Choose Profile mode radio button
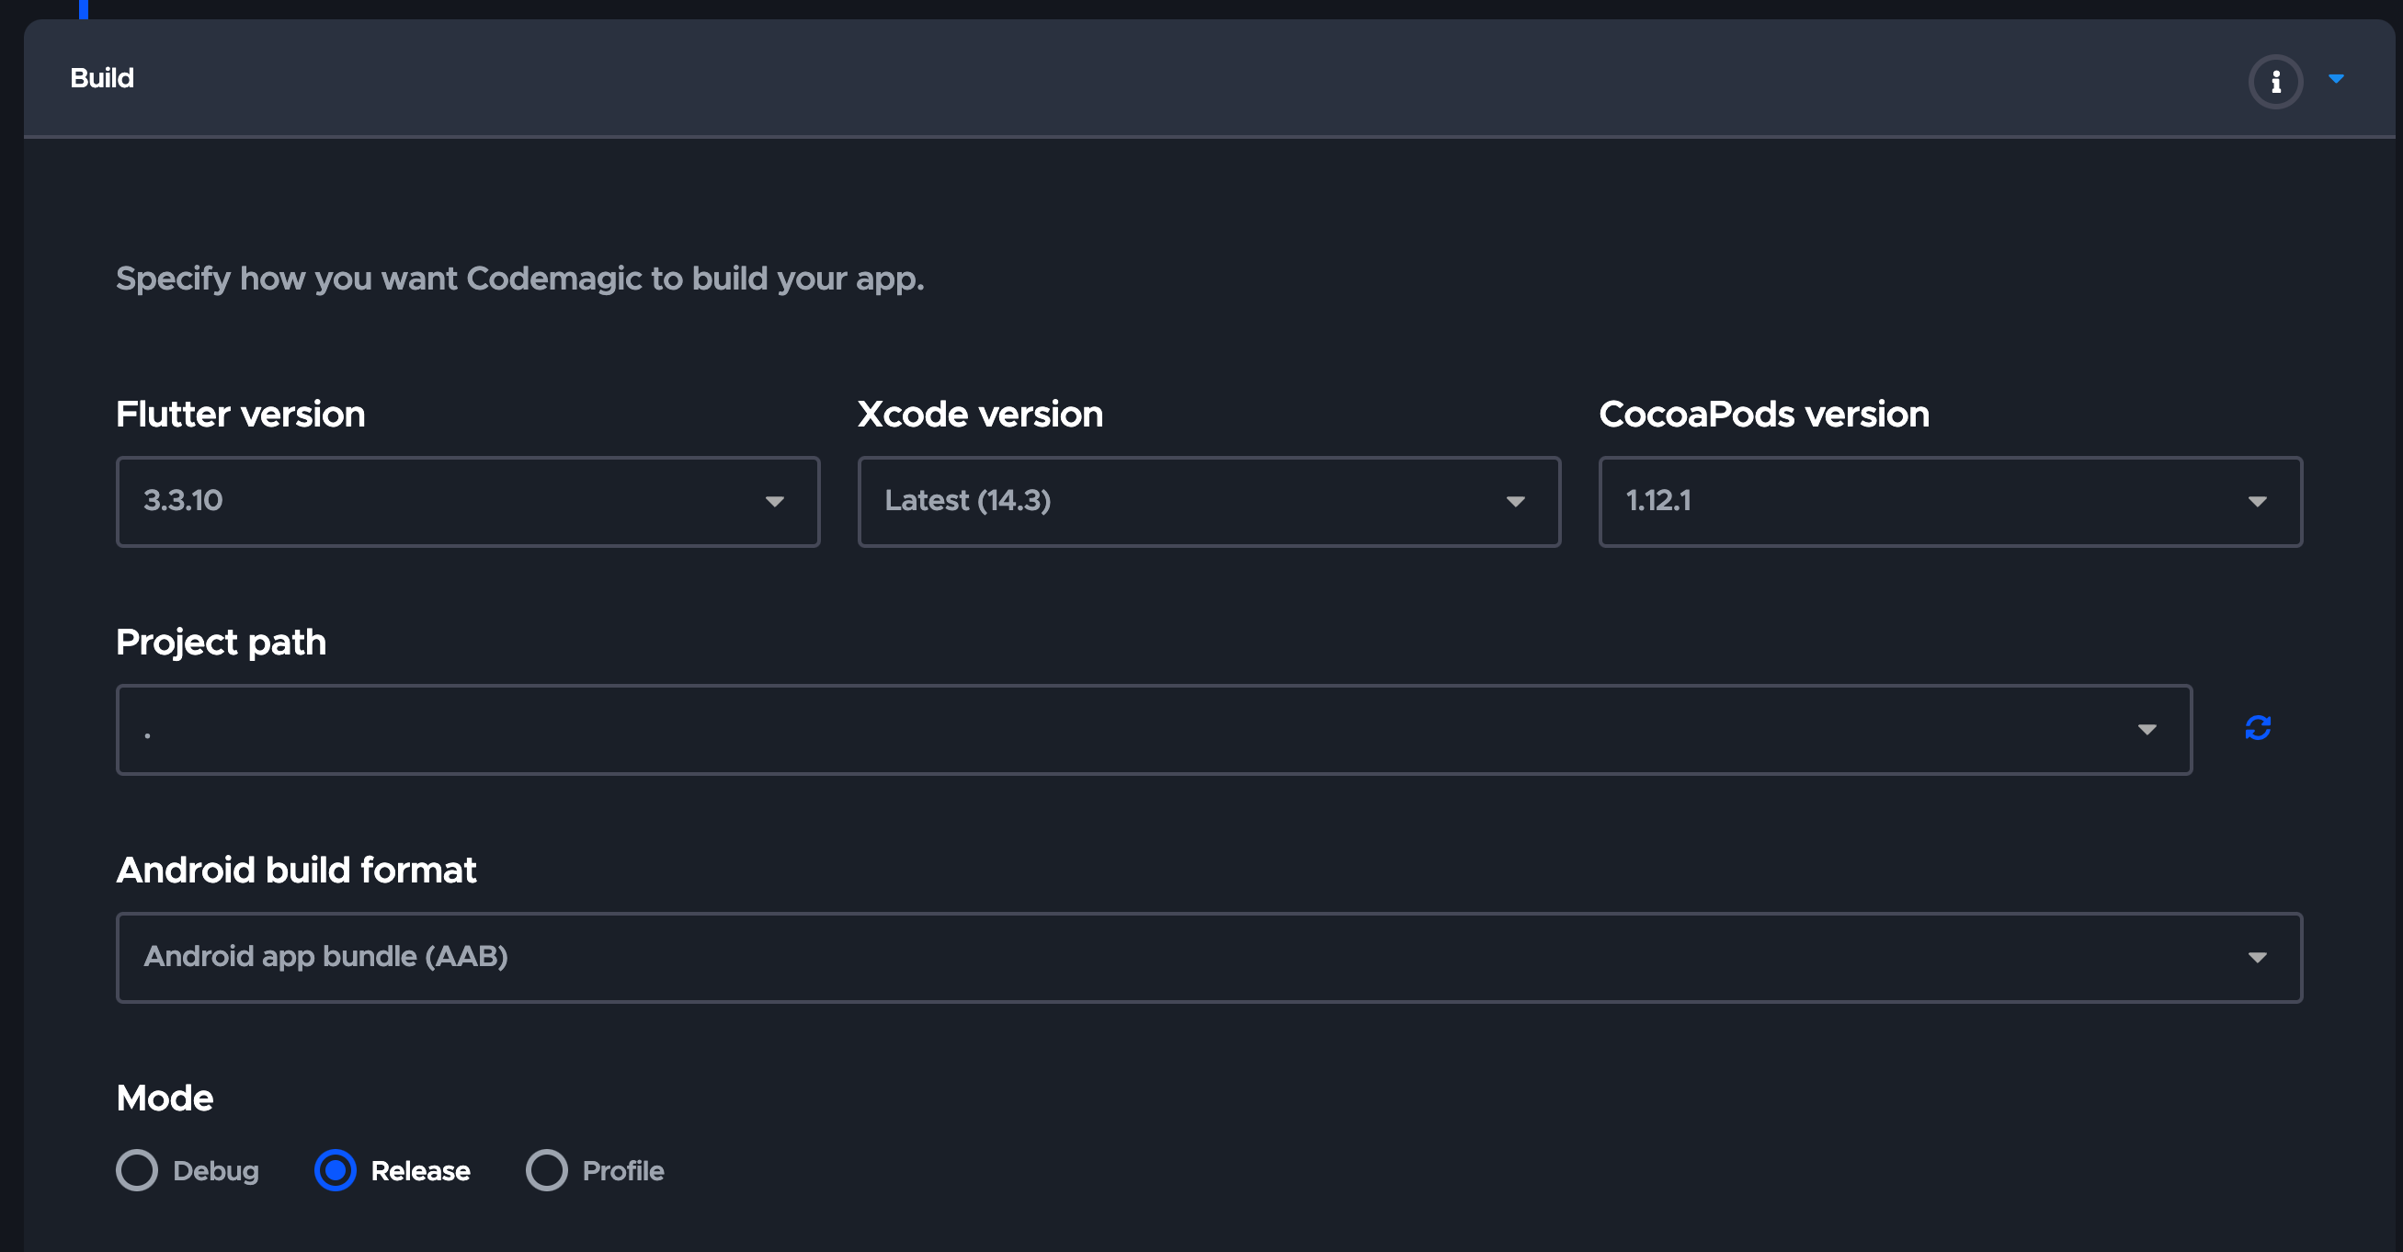This screenshot has width=2403, height=1252. (547, 1170)
